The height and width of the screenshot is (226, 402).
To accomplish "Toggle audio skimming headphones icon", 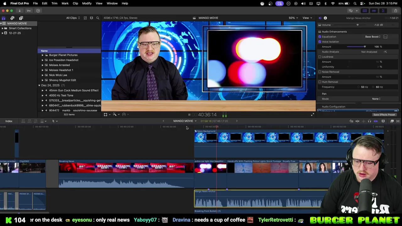I will click(x=369, y=121).
